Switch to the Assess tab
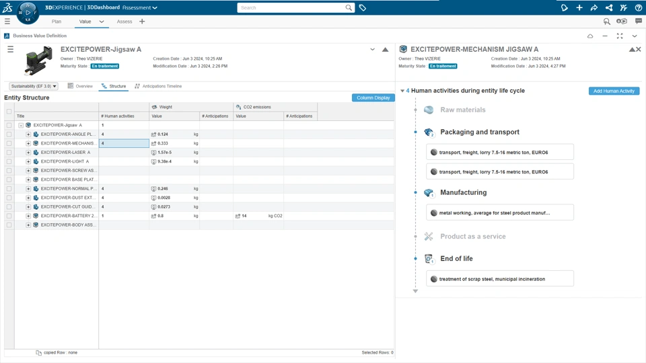Viewport: 646px width, 363px height. 124,22
